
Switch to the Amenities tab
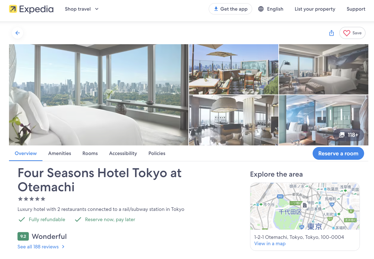coord(59,153)
